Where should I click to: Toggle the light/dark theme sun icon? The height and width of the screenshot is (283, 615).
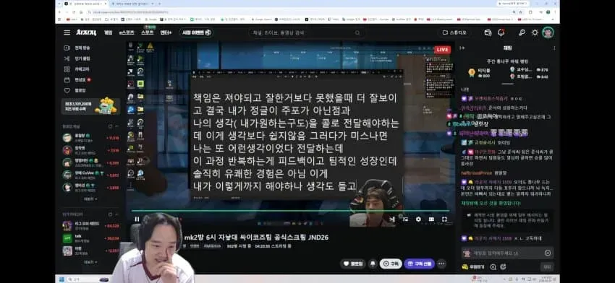pyautogui.click(x=535, y=32)
